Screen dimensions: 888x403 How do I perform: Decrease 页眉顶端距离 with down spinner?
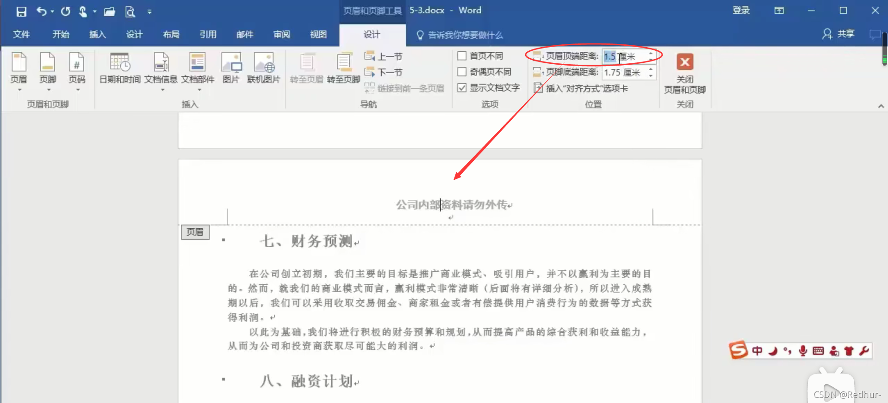[651, 60]
